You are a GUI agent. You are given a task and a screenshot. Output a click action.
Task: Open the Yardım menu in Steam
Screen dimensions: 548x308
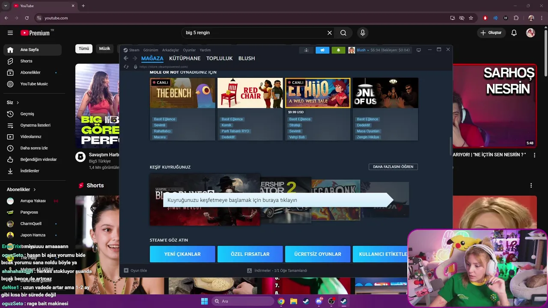(x=205, y=50)
